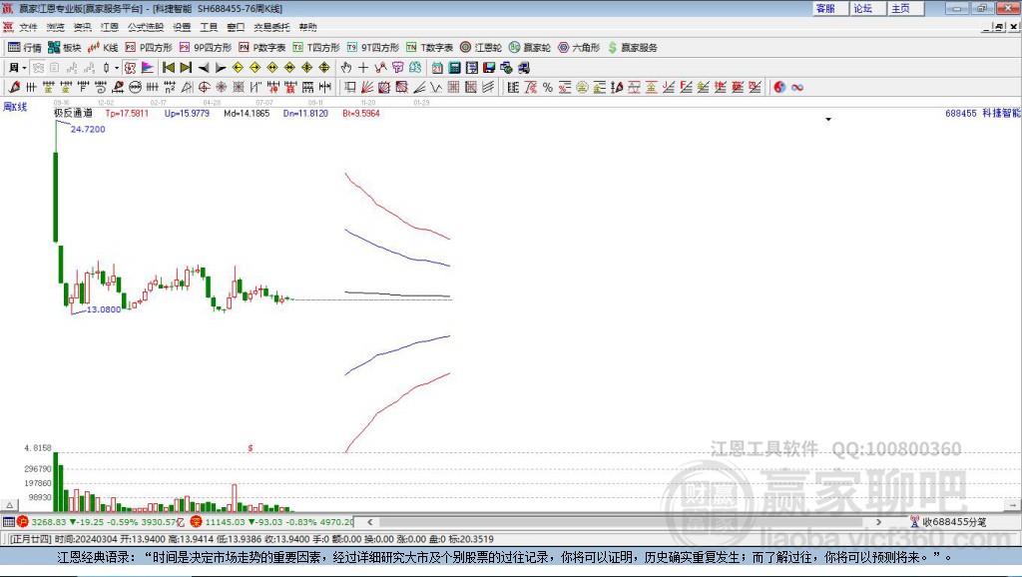
Task: Open the 江恩 menu
Action: click(110, 27)
